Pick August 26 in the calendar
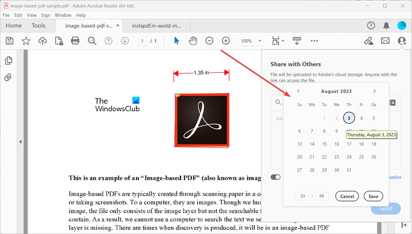The height and width of the screenshot is (234, 412). (x=374, y=157)
